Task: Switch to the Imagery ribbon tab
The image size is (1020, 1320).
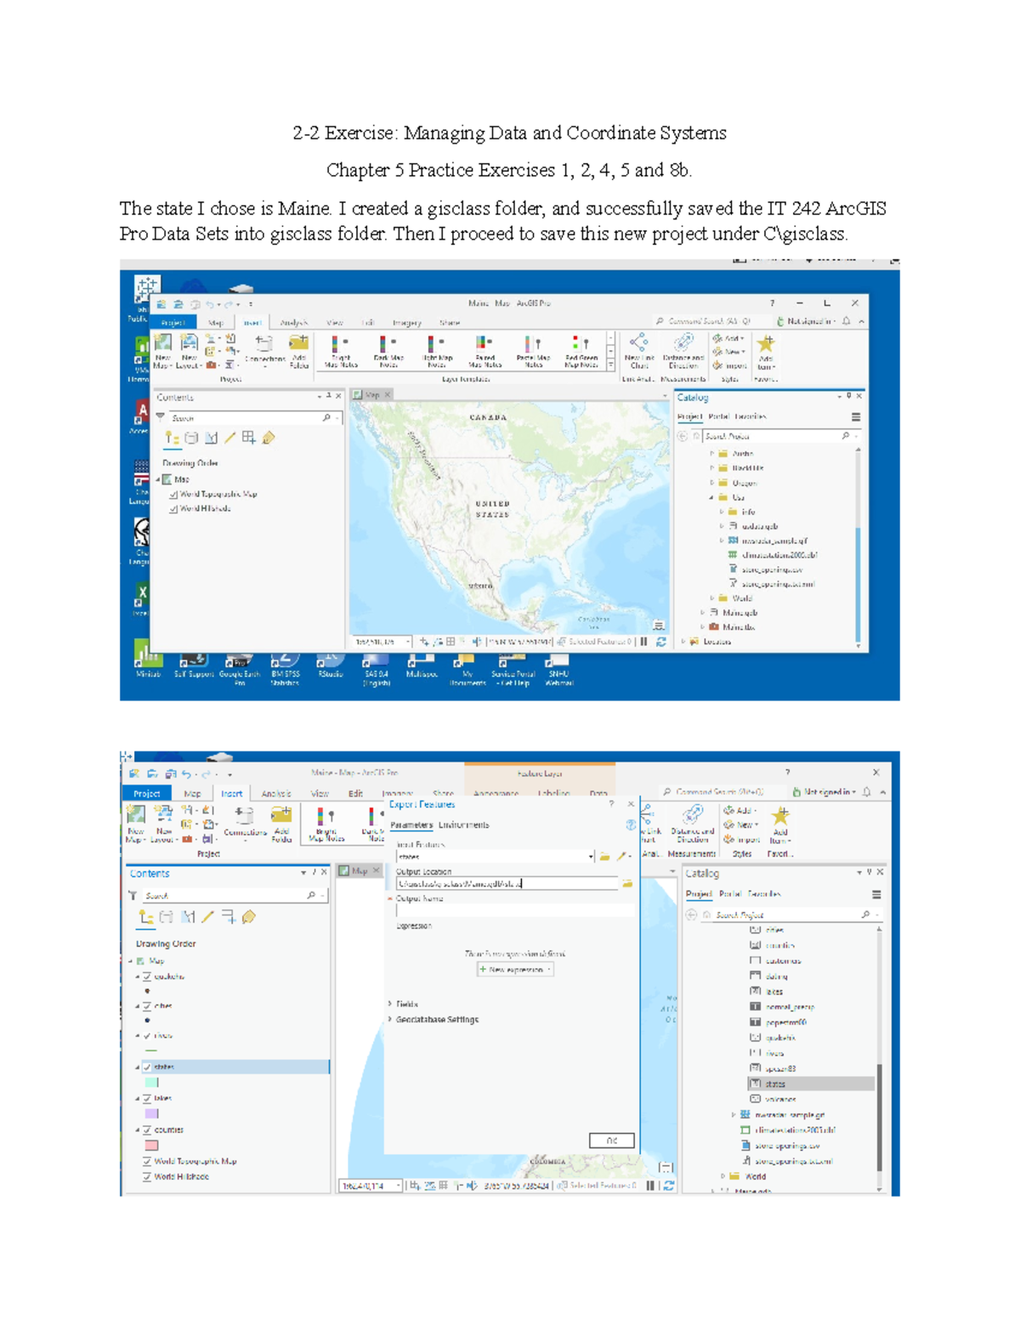Action: click(x=409, y=323)
